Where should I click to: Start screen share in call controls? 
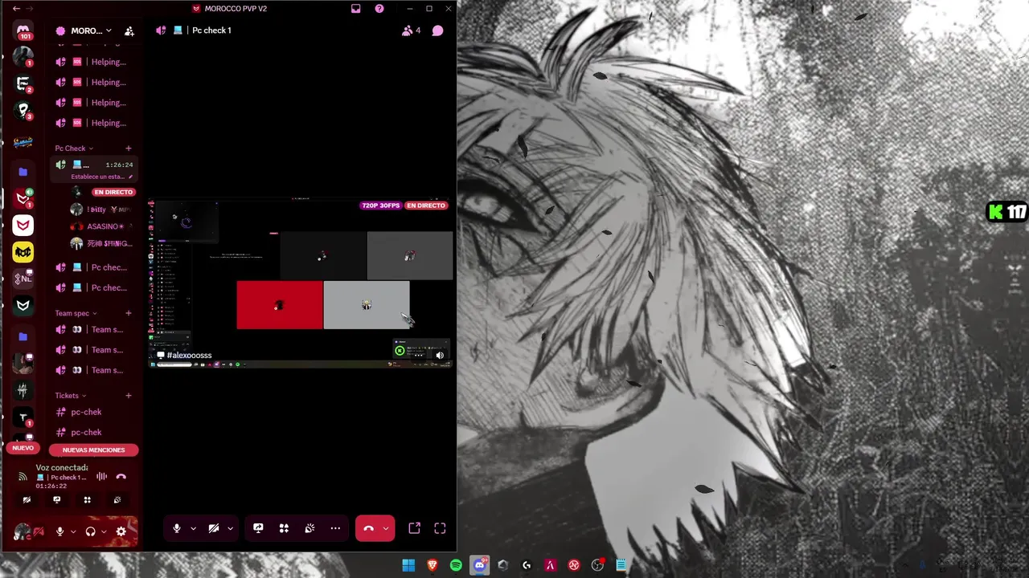coord(258,528)
